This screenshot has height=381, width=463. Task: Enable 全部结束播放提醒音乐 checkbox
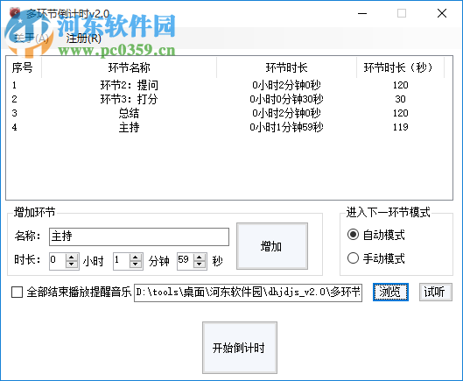(x=17, y=292)
